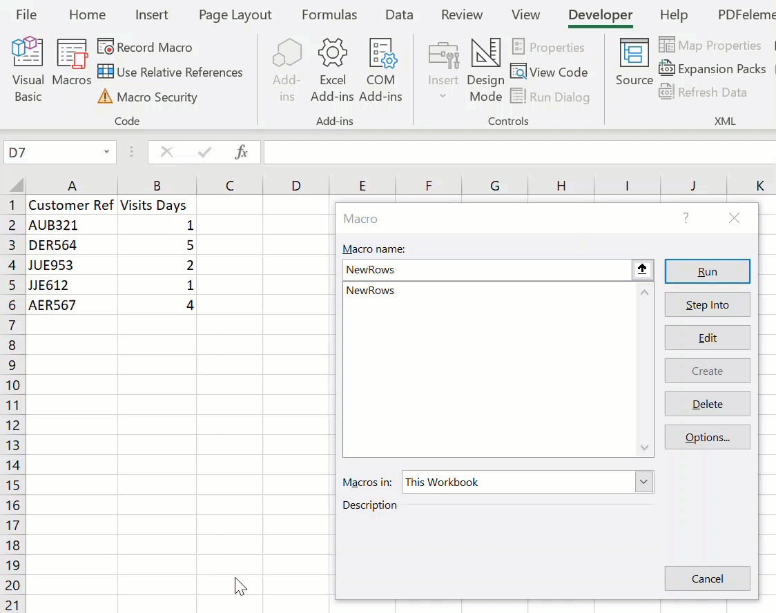Viewport: 776px width, 613px height.
Task: Click Refresh Data in XML group
Action: (703, 92)
